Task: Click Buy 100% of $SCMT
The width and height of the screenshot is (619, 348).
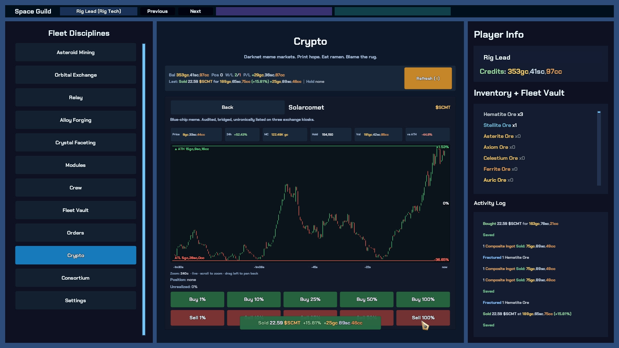Action: point(423,299)
